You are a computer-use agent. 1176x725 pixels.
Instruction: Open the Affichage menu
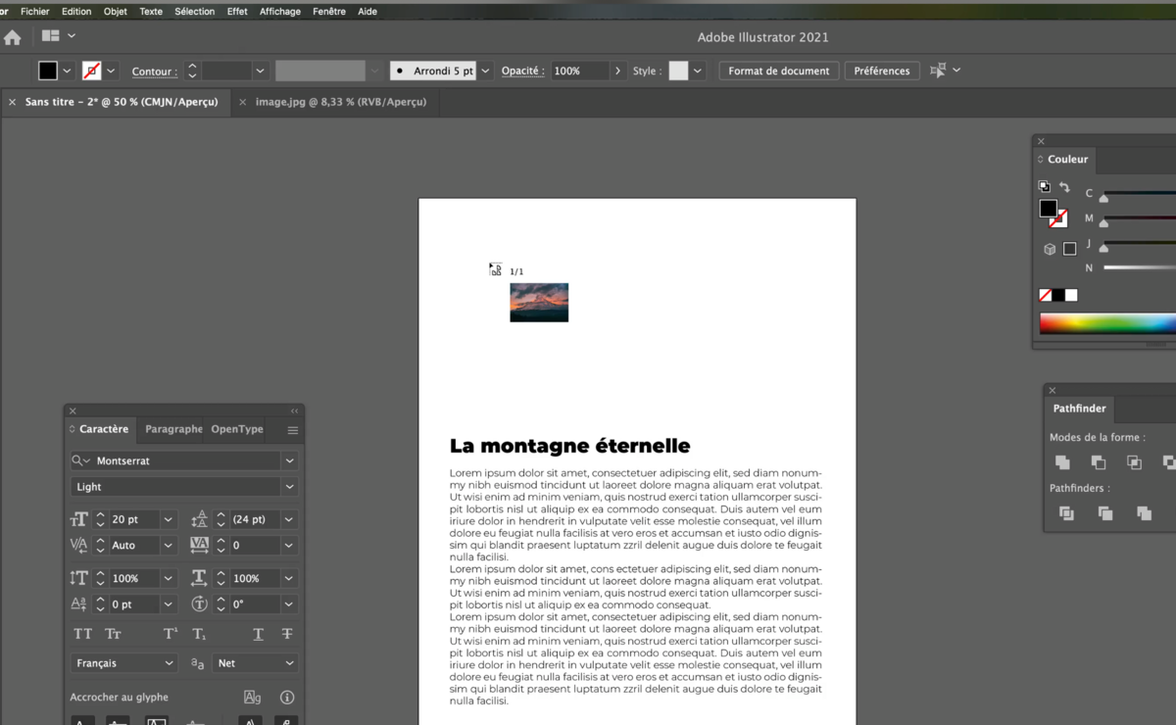280,12
